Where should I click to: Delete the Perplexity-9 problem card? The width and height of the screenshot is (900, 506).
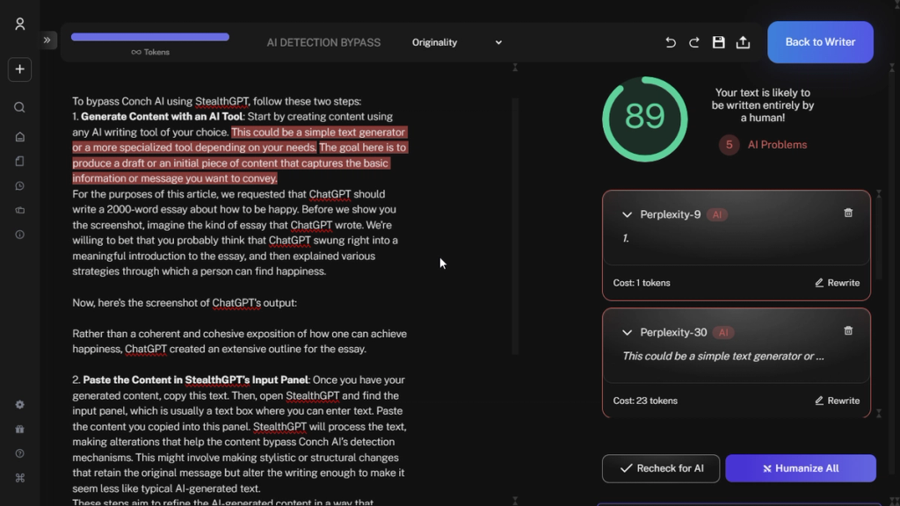(x=848, y=213)
